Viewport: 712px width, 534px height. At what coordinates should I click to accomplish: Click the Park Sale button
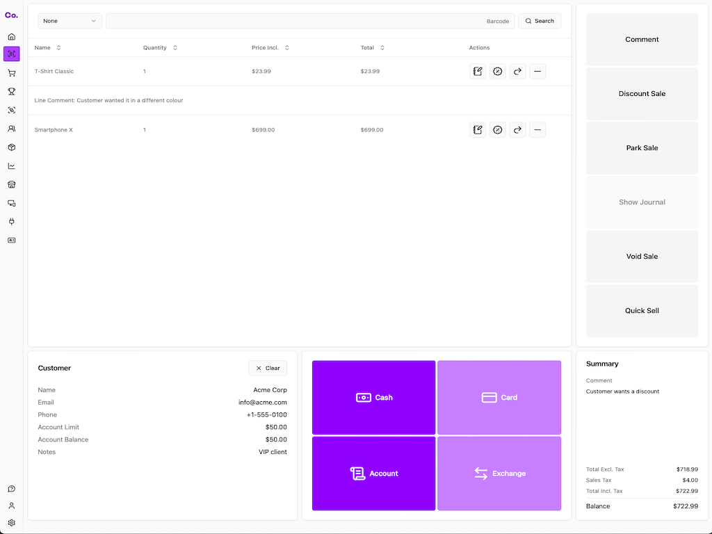[642, 148]
